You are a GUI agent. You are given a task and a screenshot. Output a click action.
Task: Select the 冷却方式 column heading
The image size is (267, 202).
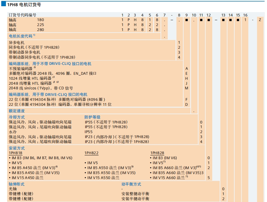pyautogui.click(x=17, y=117)
